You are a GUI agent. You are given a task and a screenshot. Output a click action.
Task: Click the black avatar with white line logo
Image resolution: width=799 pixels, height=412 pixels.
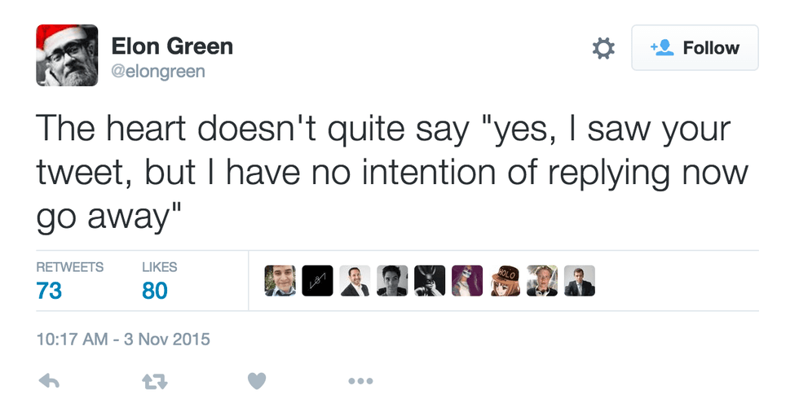318,281
